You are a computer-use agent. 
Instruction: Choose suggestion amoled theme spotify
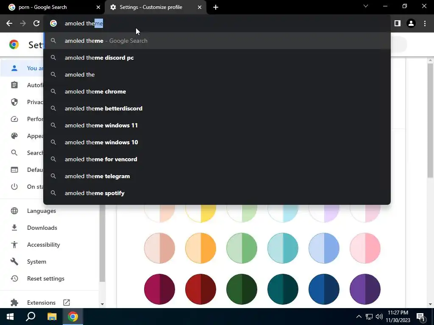click(x=217, y=193)
